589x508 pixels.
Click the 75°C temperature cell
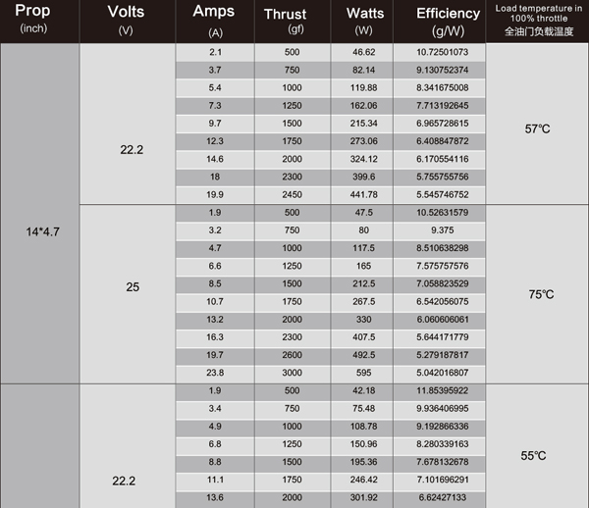pyautogui.click(x=539, y=294)
